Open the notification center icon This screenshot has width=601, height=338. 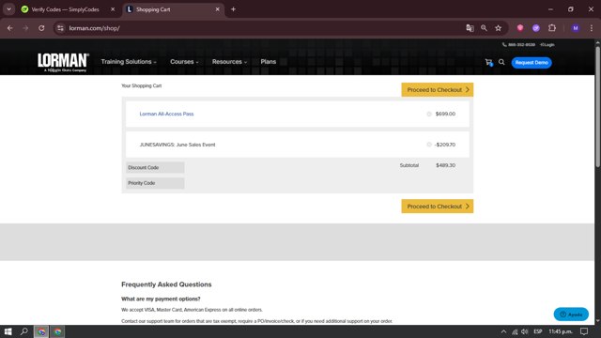point(584,331)
